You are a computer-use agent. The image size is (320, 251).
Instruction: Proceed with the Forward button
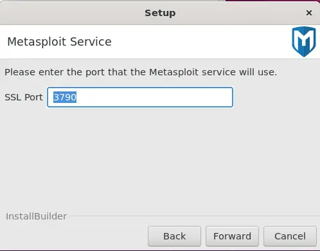coord(232,236)
